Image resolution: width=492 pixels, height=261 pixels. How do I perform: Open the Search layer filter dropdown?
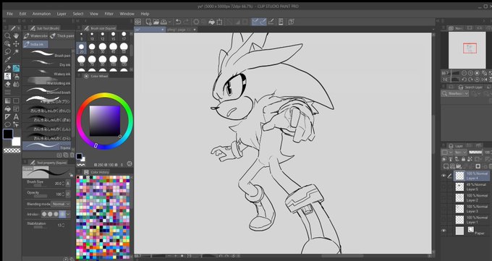pos(455,93)
